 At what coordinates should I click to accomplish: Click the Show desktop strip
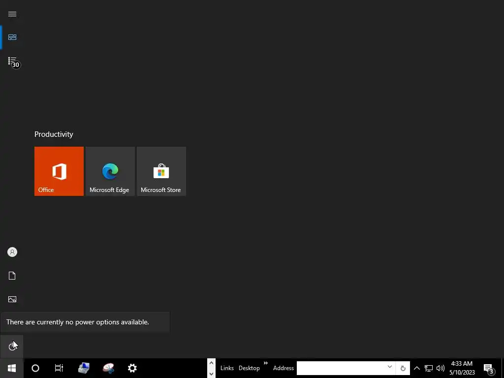[503, 368]
